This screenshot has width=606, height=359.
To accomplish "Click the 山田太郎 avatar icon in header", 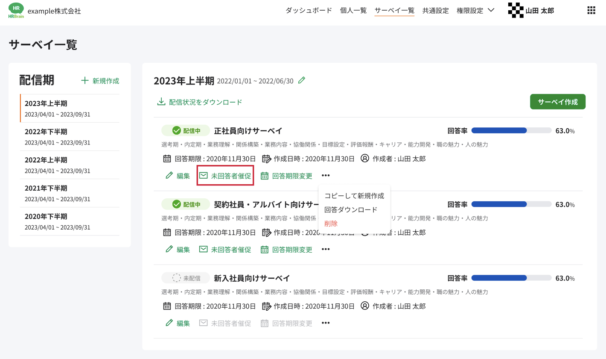I will click(515, 10).
